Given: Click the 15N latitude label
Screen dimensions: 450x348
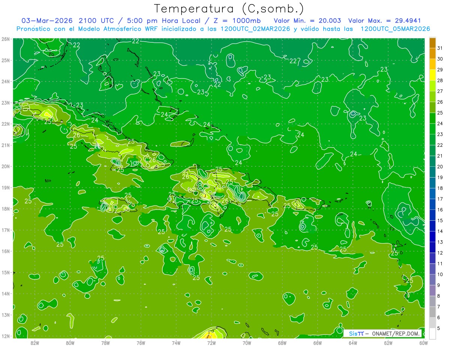Looking at the screenshot, I should coord(6,272).
